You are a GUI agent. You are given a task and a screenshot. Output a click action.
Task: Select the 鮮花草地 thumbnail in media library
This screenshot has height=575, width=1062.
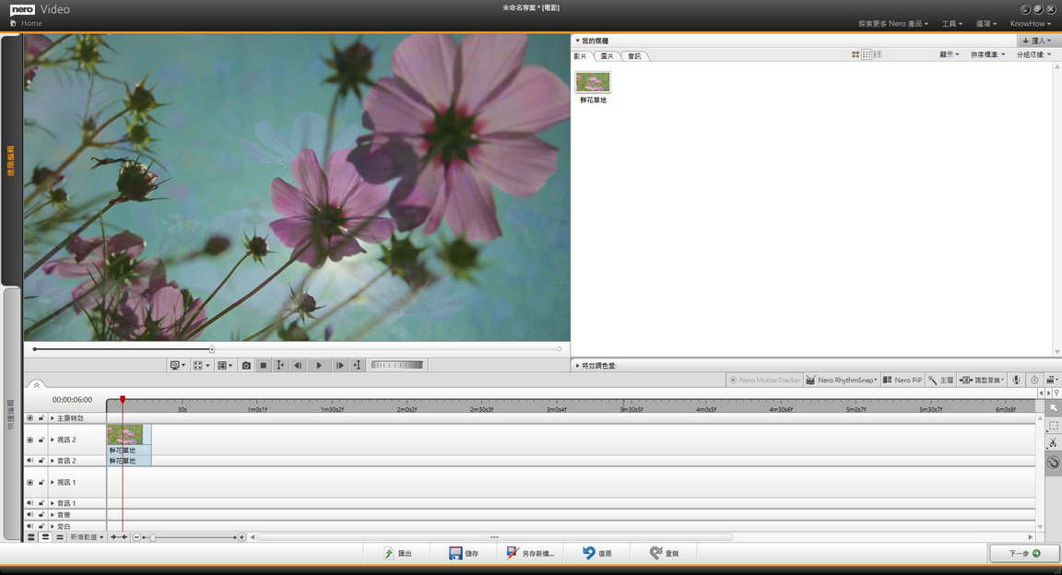tap(593, 83)
